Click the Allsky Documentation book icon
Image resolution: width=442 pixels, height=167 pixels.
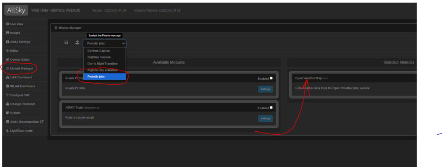pyautogui.click(x=8, y=122)
